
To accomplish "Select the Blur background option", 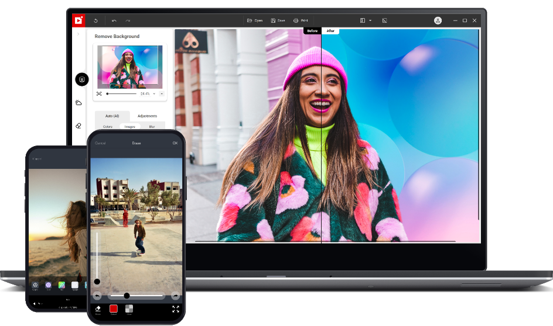I will [x=152, y=127].
